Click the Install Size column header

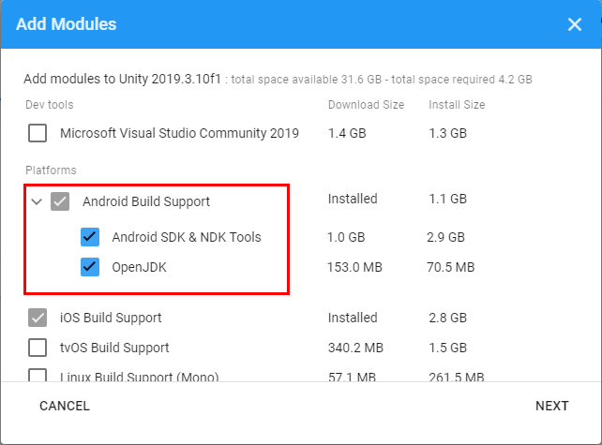tap(457, 105)
